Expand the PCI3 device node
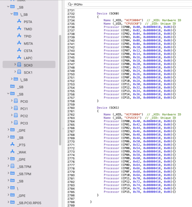 12,123
